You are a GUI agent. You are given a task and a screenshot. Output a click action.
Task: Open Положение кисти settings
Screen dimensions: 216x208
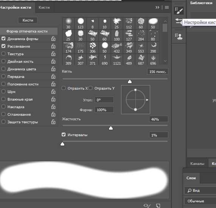click(x=23, y=84)
